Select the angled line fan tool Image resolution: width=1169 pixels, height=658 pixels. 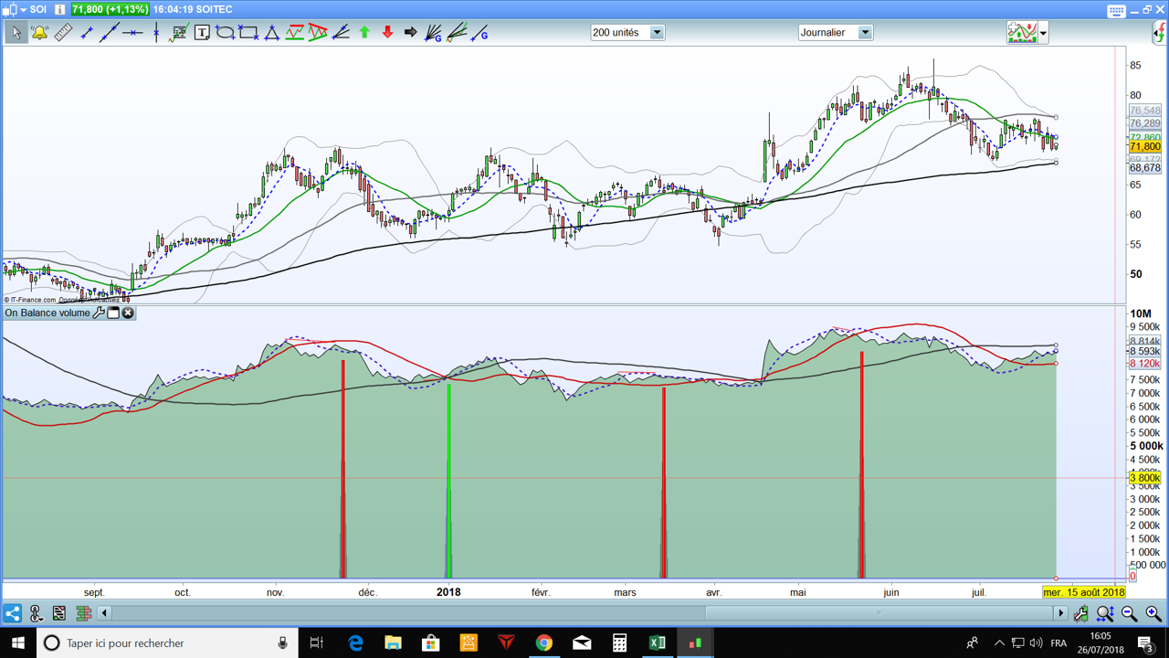[341, 33]
